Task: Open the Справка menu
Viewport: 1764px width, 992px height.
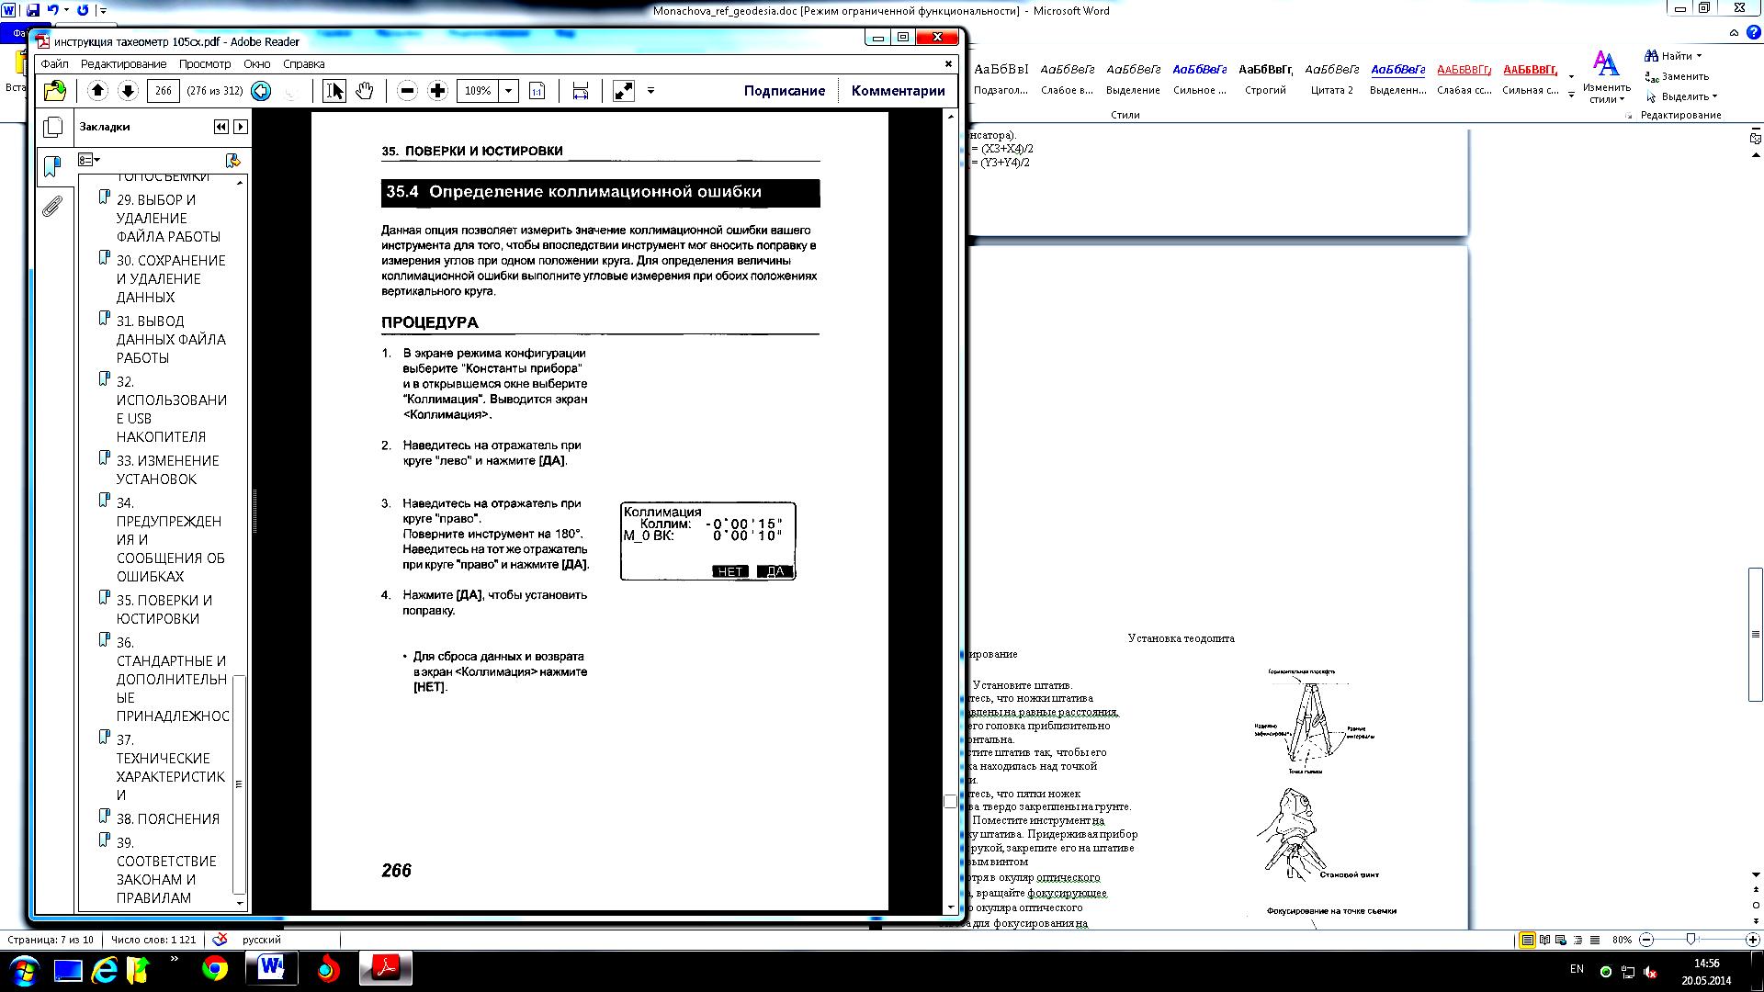Action: click(x=304, y=63)
